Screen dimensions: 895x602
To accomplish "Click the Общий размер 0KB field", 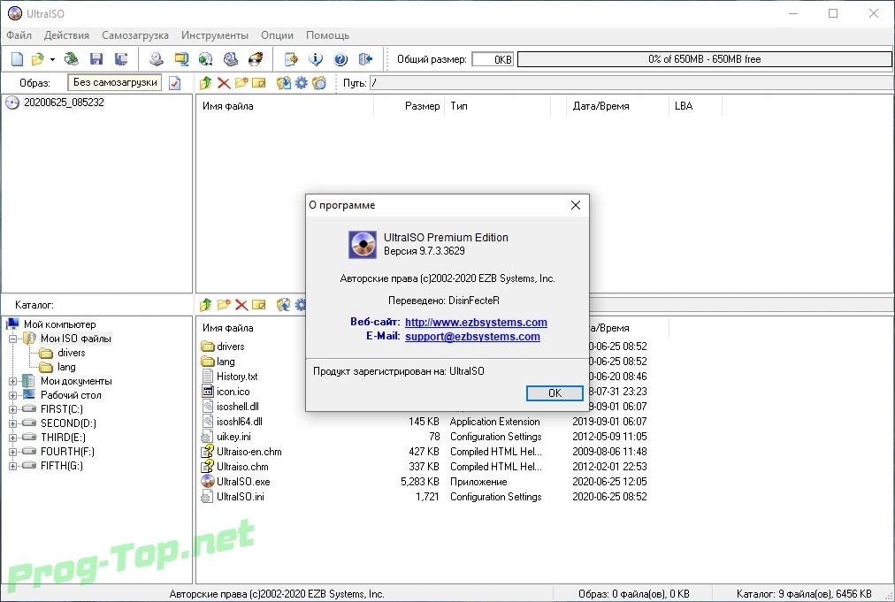I will pos(493,59).
